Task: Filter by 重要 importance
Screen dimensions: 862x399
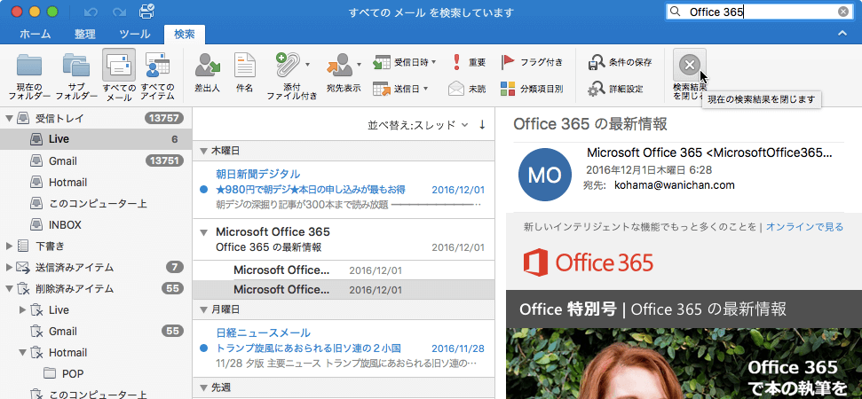Action: [x=468, y=62]
